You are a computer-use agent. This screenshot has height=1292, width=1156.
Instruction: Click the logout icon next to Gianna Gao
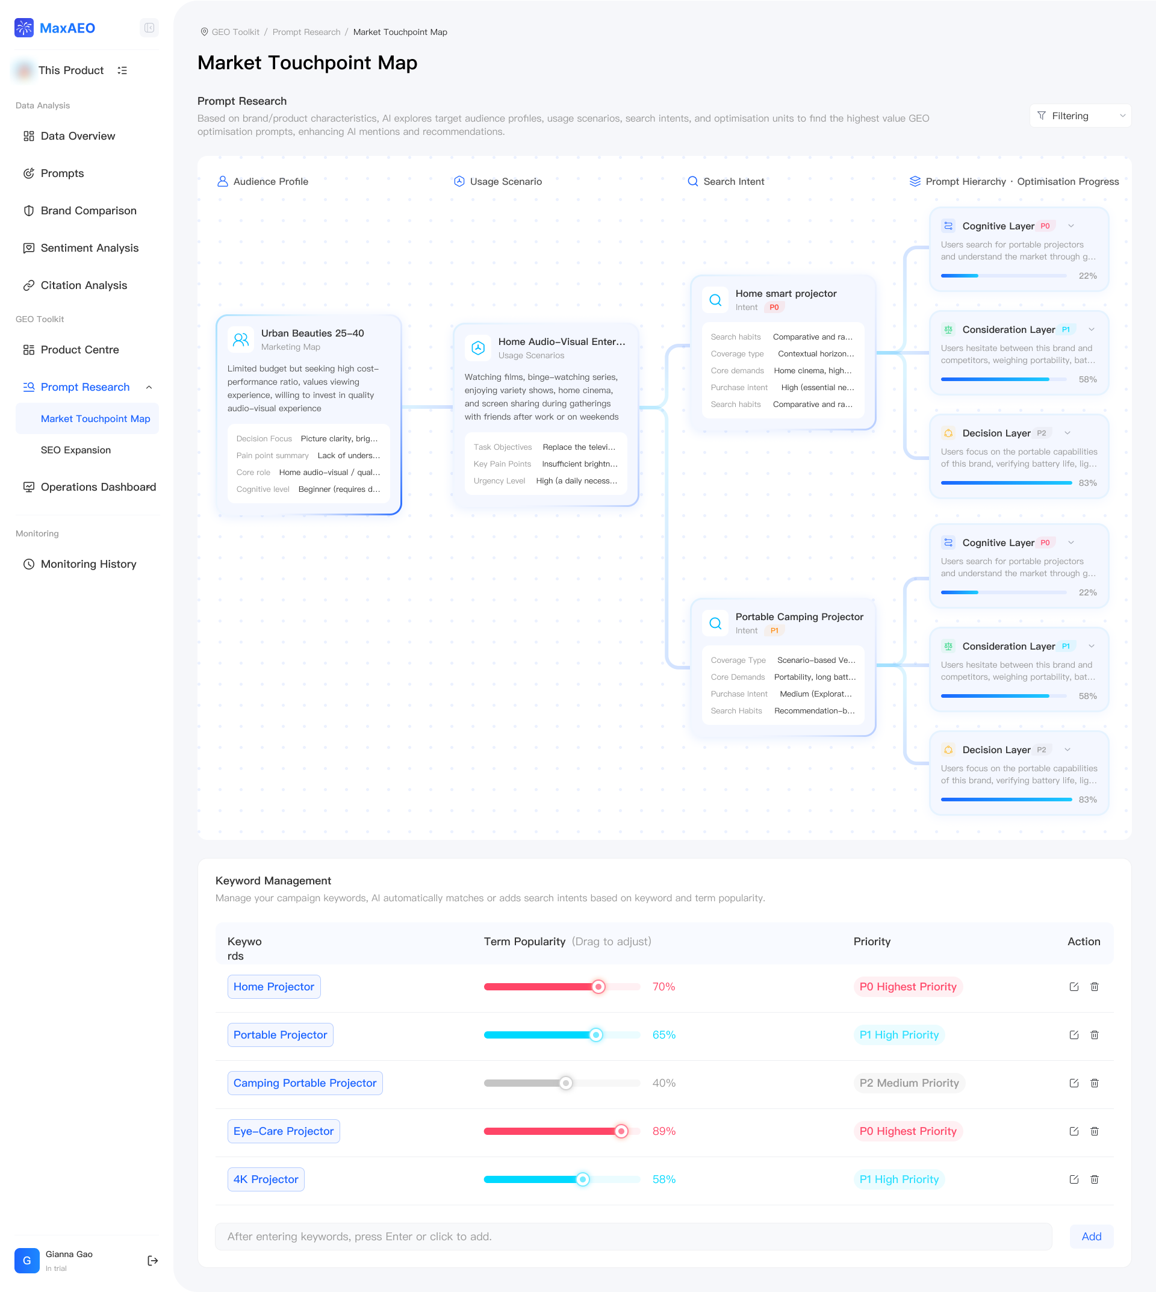(152, 1260)
